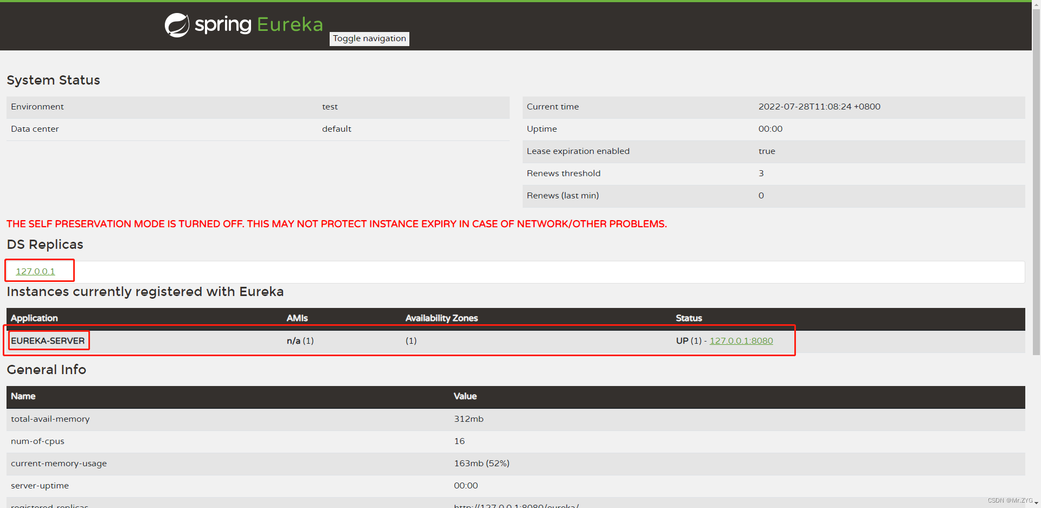Viewport: 1041px width, 508px height.
Task: Click the Renews (last min) value 0
Action: (x=761, y=196)
